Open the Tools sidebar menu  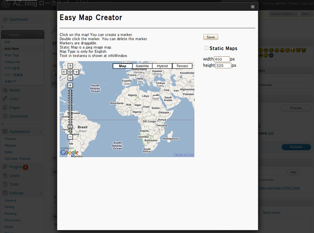(x=14, y=184)
